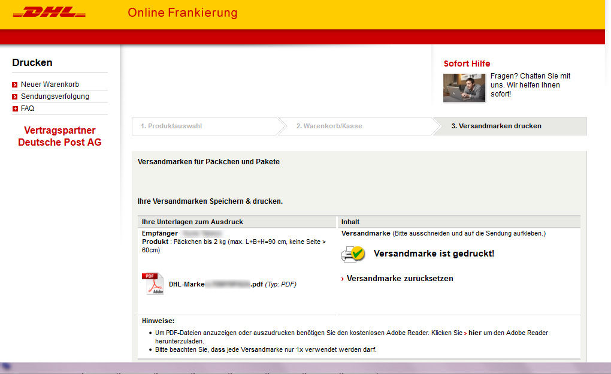The width and height of the screenshot is (611, 374).
Task: Click note about Versandmarke nur 1x verwendet
Action: pyautogui.click(x=266, y=349)
